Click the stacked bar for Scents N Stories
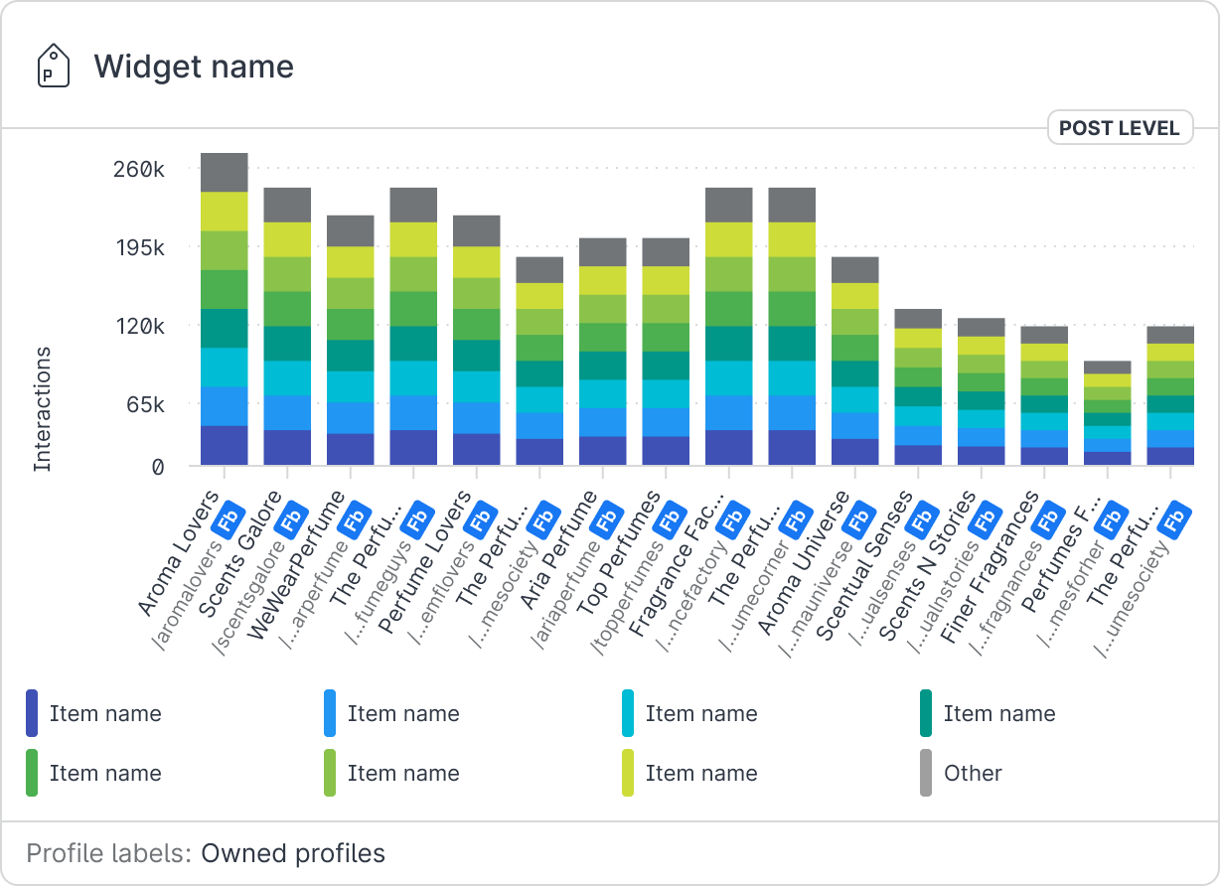This screenshot has width=1220, height=886. [982, 391]
